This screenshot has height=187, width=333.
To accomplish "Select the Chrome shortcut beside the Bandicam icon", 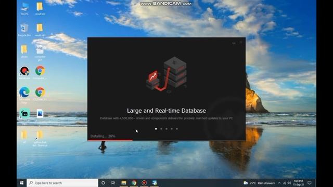I will [40, 73].
